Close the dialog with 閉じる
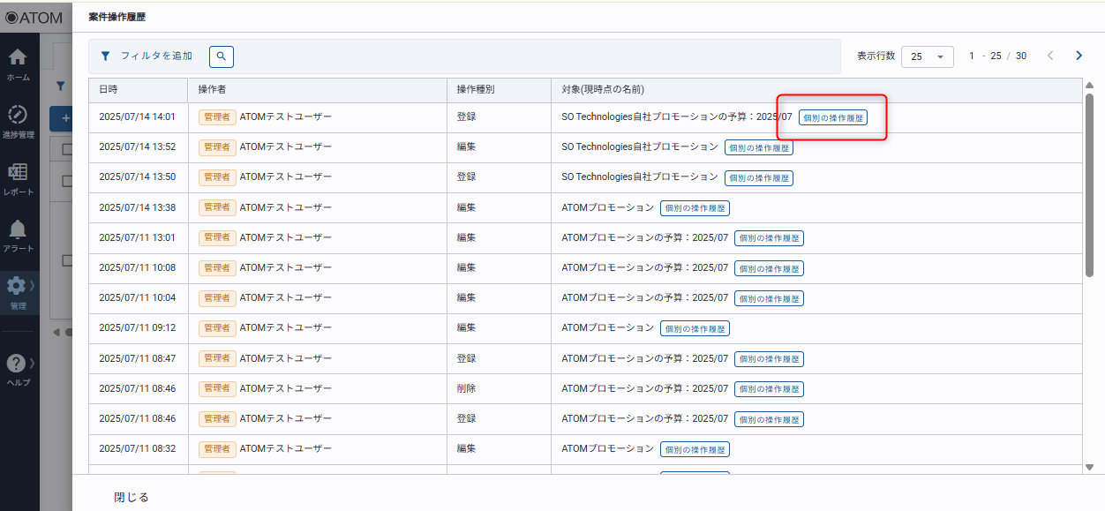The image size is (1105, 511). tap(132, 497)
